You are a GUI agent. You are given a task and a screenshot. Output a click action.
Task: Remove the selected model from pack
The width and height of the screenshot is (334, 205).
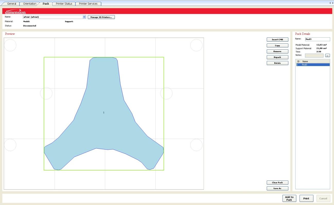[x=277, y=51]
